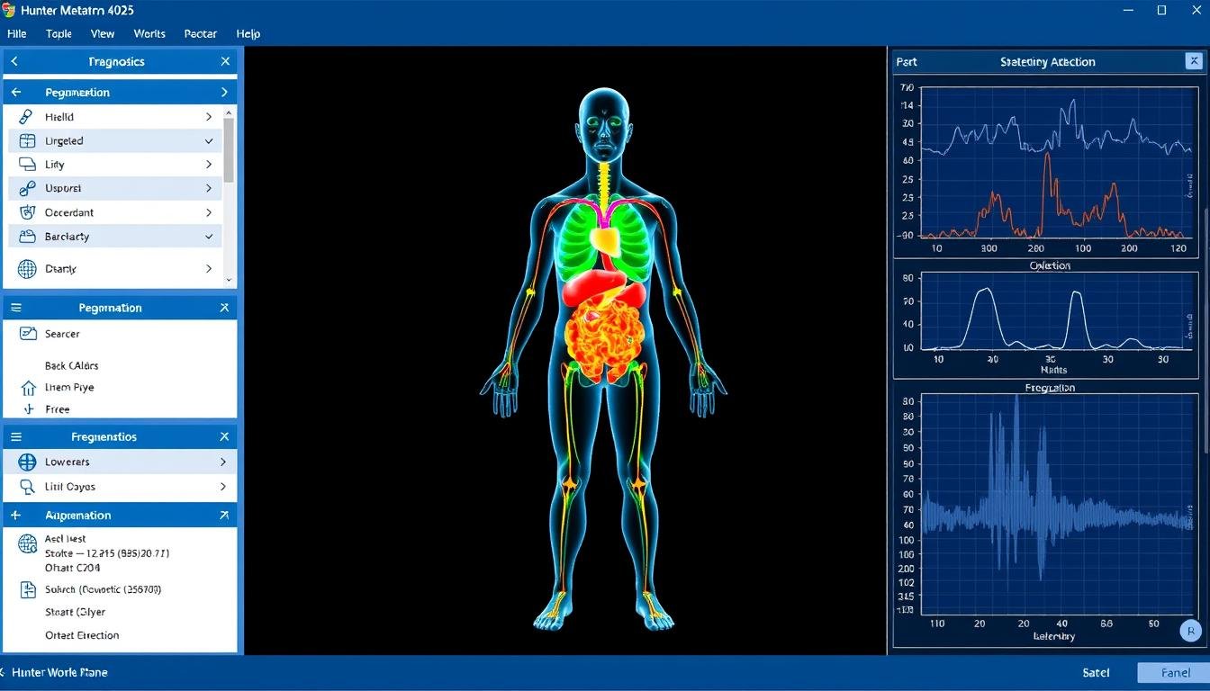Click the round R icon on chart panel

coord(1190,631)
